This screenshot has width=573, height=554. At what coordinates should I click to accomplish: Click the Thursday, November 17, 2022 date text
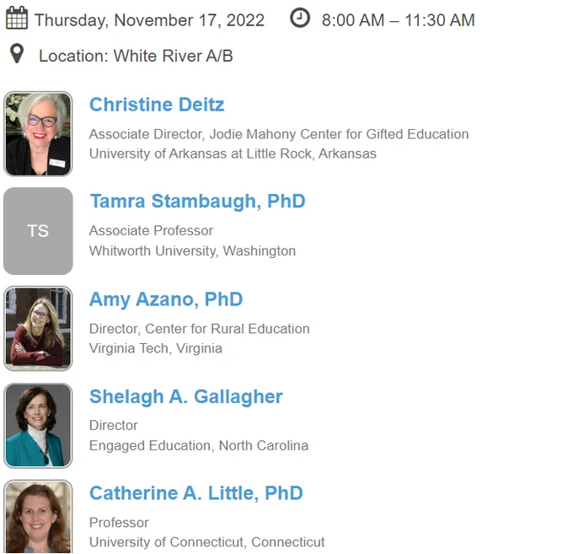tap(149, 20)
